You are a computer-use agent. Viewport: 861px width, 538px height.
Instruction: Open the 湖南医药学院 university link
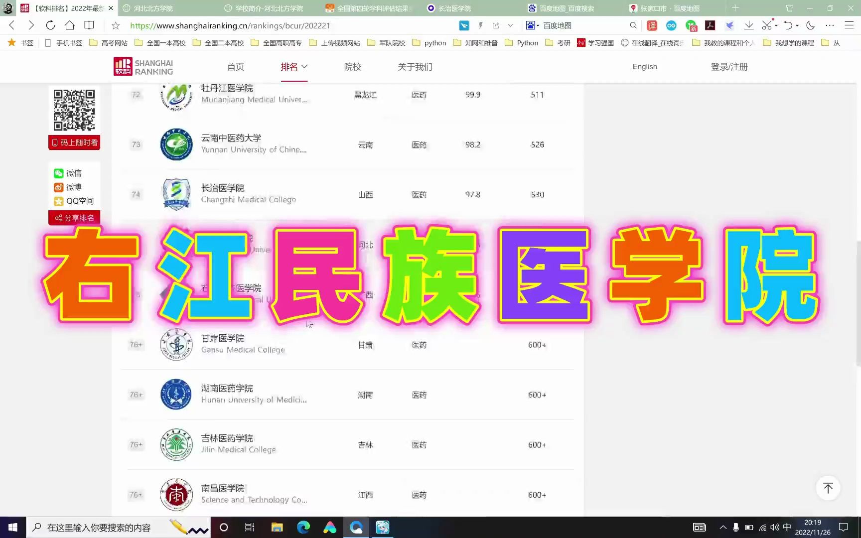point(227,388)
